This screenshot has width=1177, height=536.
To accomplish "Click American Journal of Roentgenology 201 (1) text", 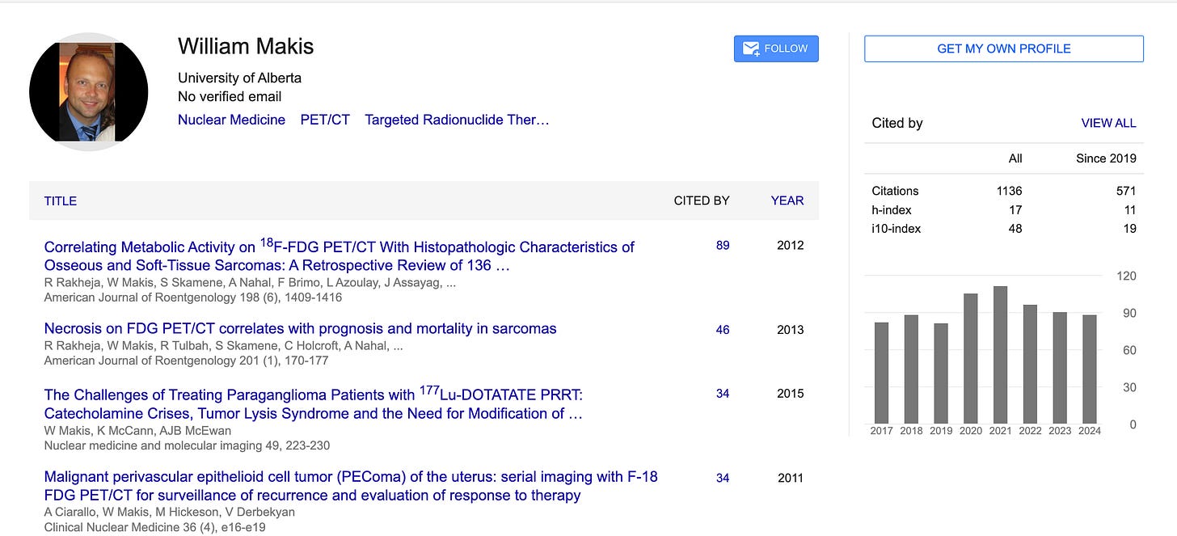I will click(186, 361).
